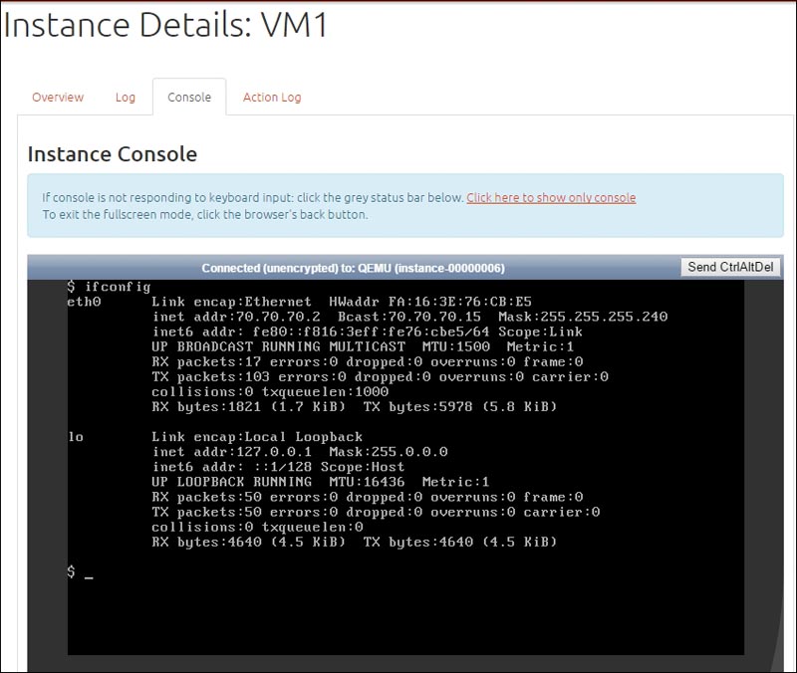797x673 pixels.
Task: Open the Overview tab
Action: (x=58, y=97)
